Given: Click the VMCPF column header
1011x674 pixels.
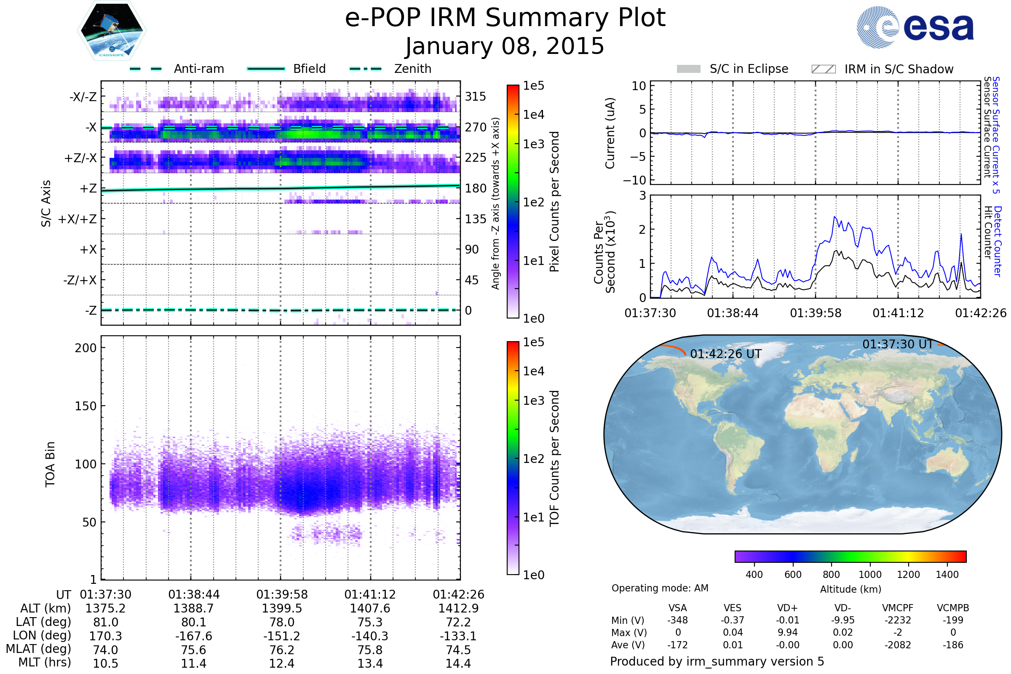Looking at the screenshot, I should (x=898, y=608).
